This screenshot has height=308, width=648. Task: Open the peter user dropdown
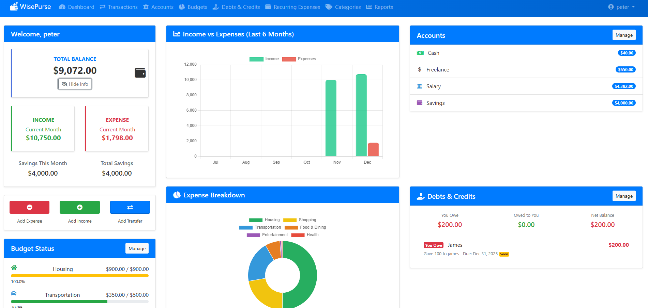tap(621, 7)
